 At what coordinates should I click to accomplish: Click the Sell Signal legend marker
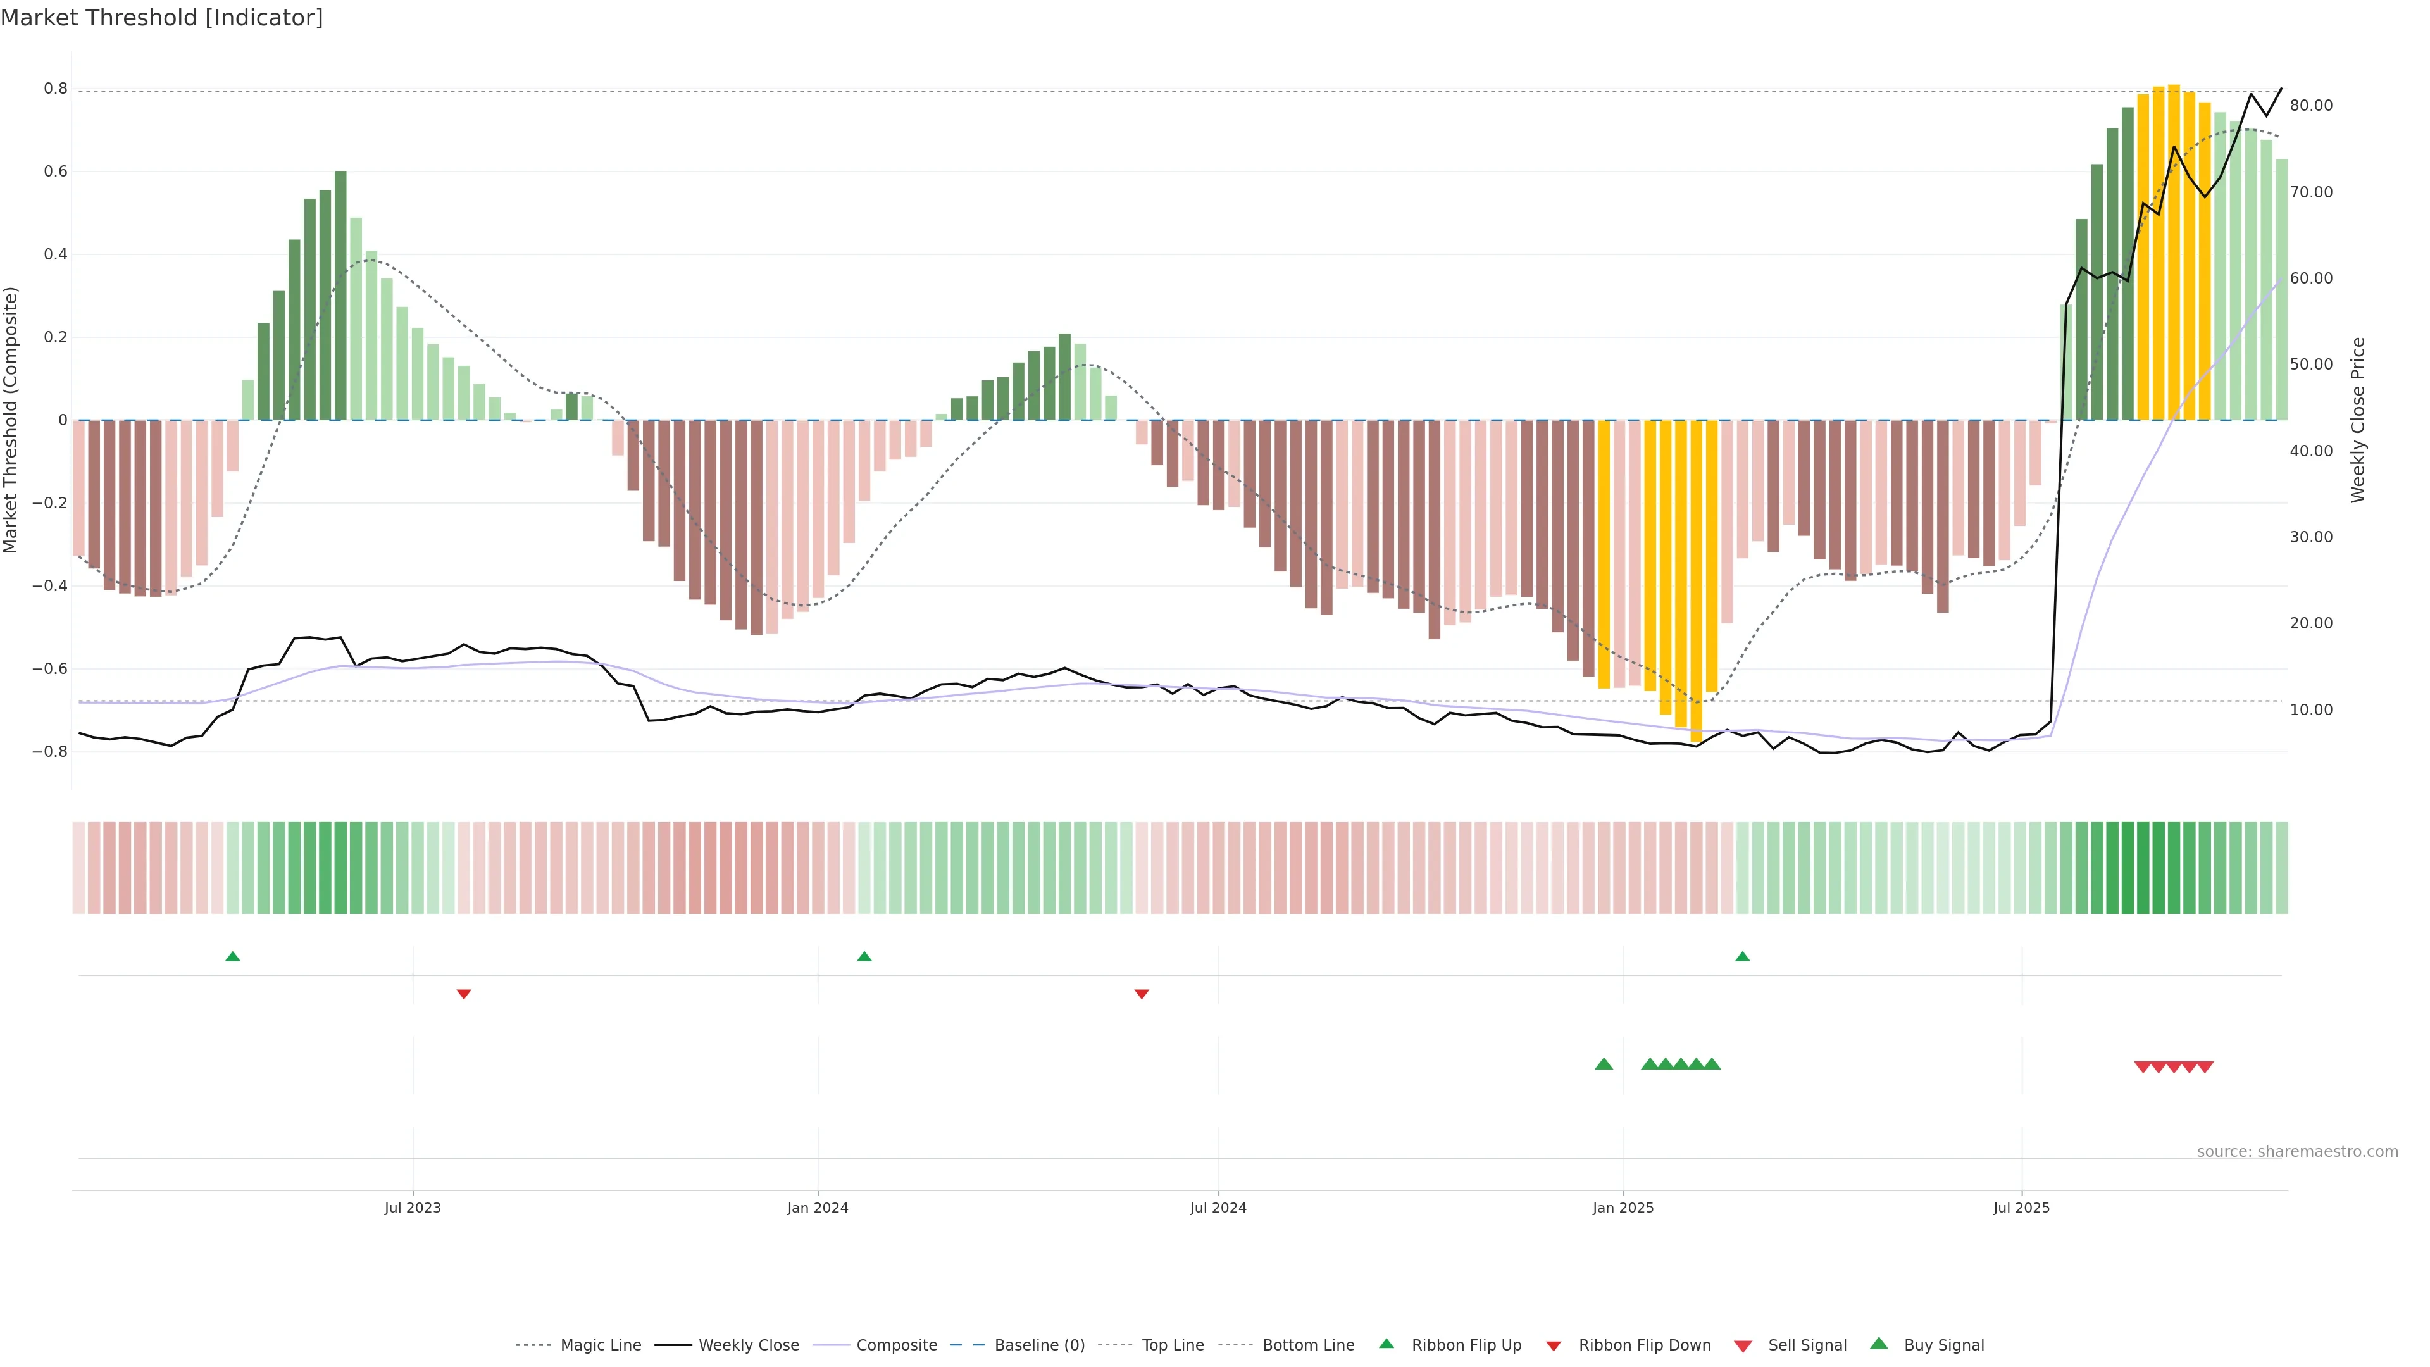point(1742,1346)
